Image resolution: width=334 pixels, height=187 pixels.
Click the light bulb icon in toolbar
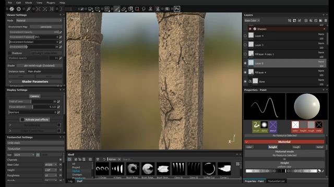(144, 9)
